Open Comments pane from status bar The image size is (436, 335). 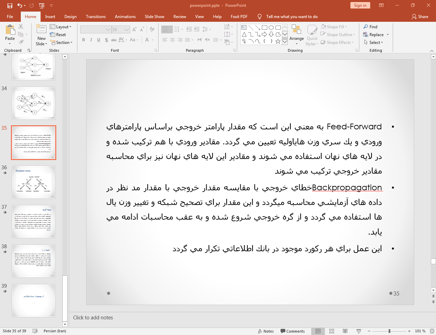[292, 331]
